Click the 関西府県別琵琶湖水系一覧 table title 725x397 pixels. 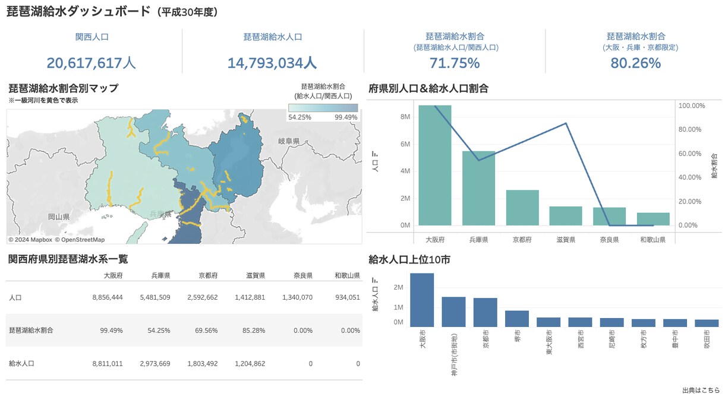[68, 259]
